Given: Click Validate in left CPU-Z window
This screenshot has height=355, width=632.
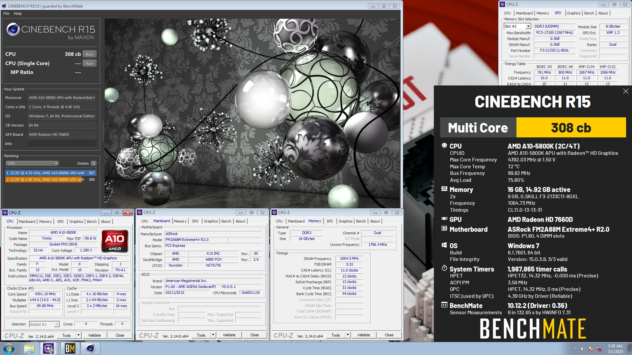Looking at the screenshot, I should [94, 335].
